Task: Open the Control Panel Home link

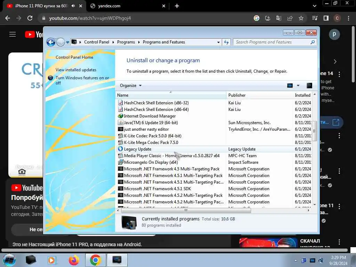Action: click(x=74, y=57)
